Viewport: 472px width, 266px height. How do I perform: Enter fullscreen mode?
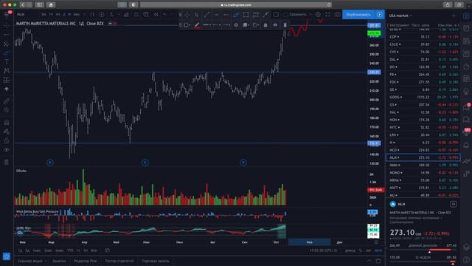click(x=327, y=15)
